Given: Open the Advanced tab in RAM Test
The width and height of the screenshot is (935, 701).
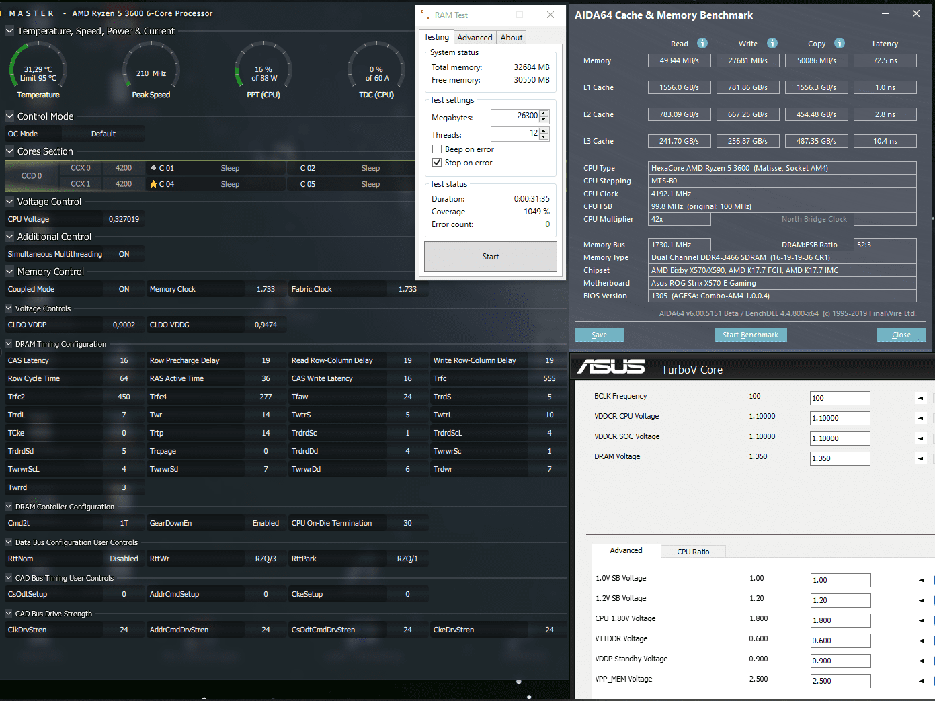Looking at the screenshot, I should [x=475, y=38].
